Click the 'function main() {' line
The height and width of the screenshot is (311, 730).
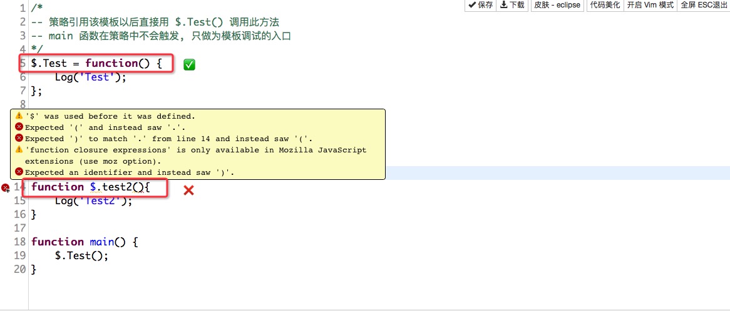click(85, 242)
